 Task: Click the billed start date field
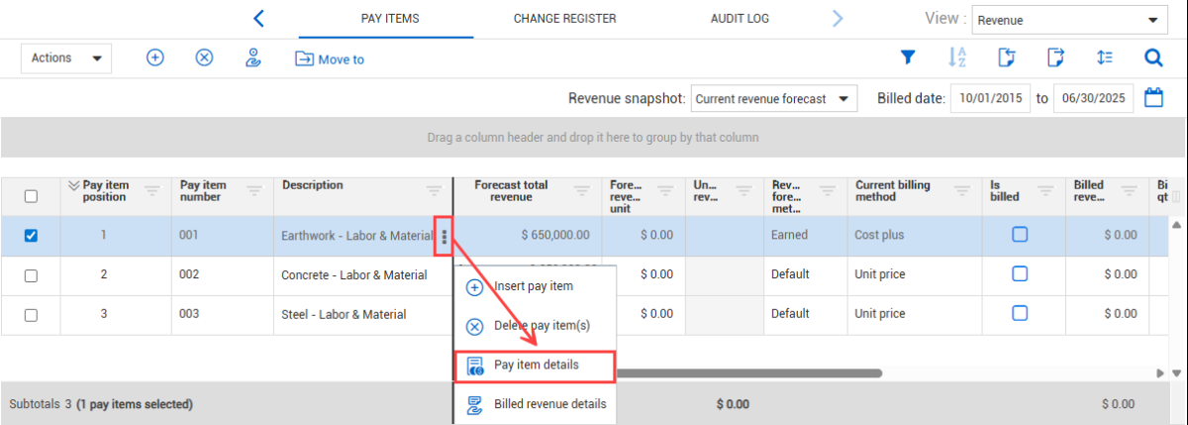(x=990, y=99)
